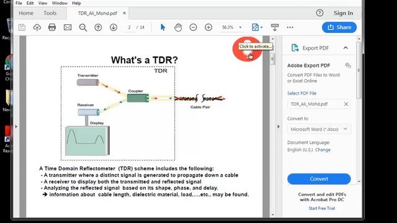The height and width of the screenshot is (223, 397).
Task: Remove TDR_Ali_Mohd.pdf from selected file
Action: (346, 104)
